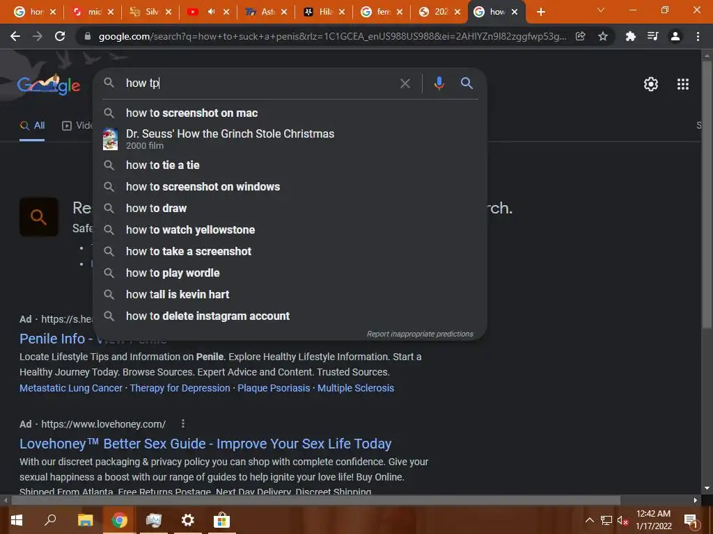The image size is (713, 534).
Task: Open File Explorer from the taskbar
Action: [85, 520]
